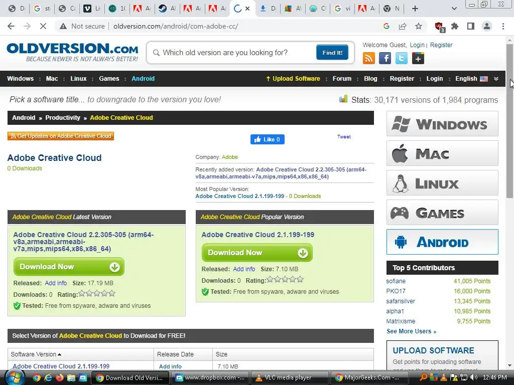Select the Games nav menu item

click(109, 79)
